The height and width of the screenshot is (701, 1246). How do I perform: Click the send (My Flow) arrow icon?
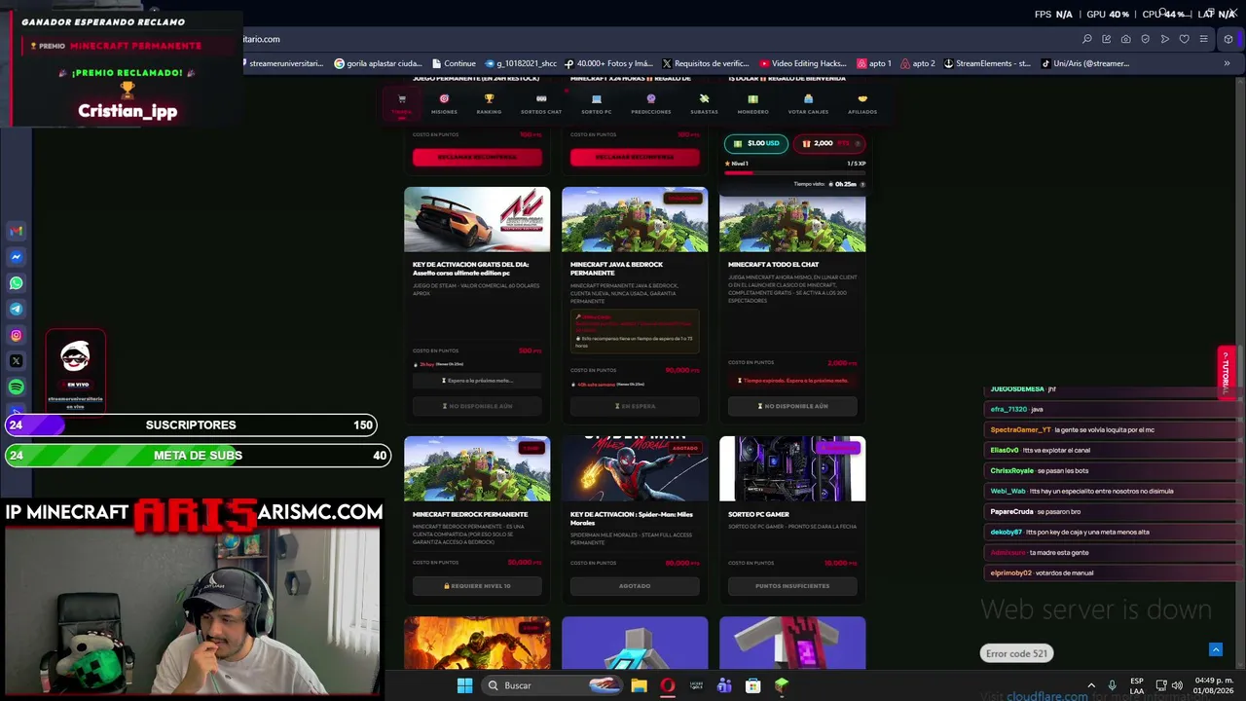(1165, 39)
